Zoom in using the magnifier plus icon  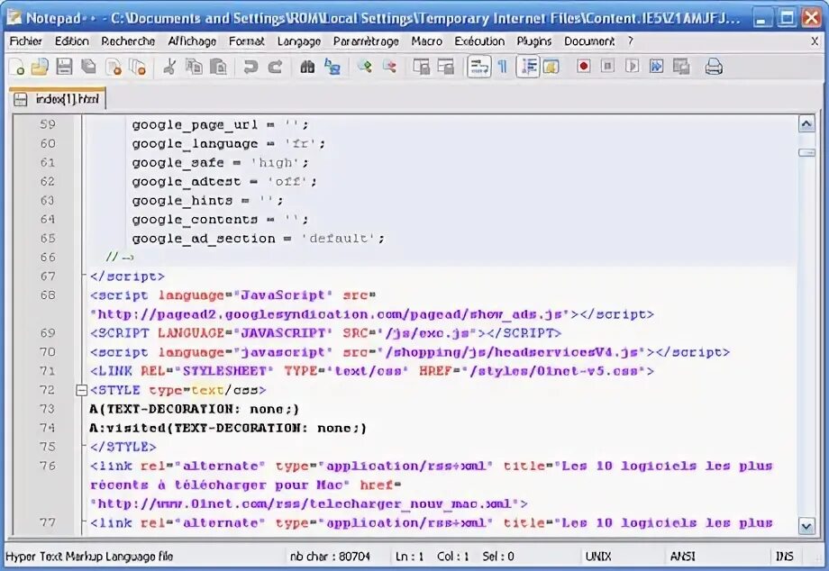[364, 67]
